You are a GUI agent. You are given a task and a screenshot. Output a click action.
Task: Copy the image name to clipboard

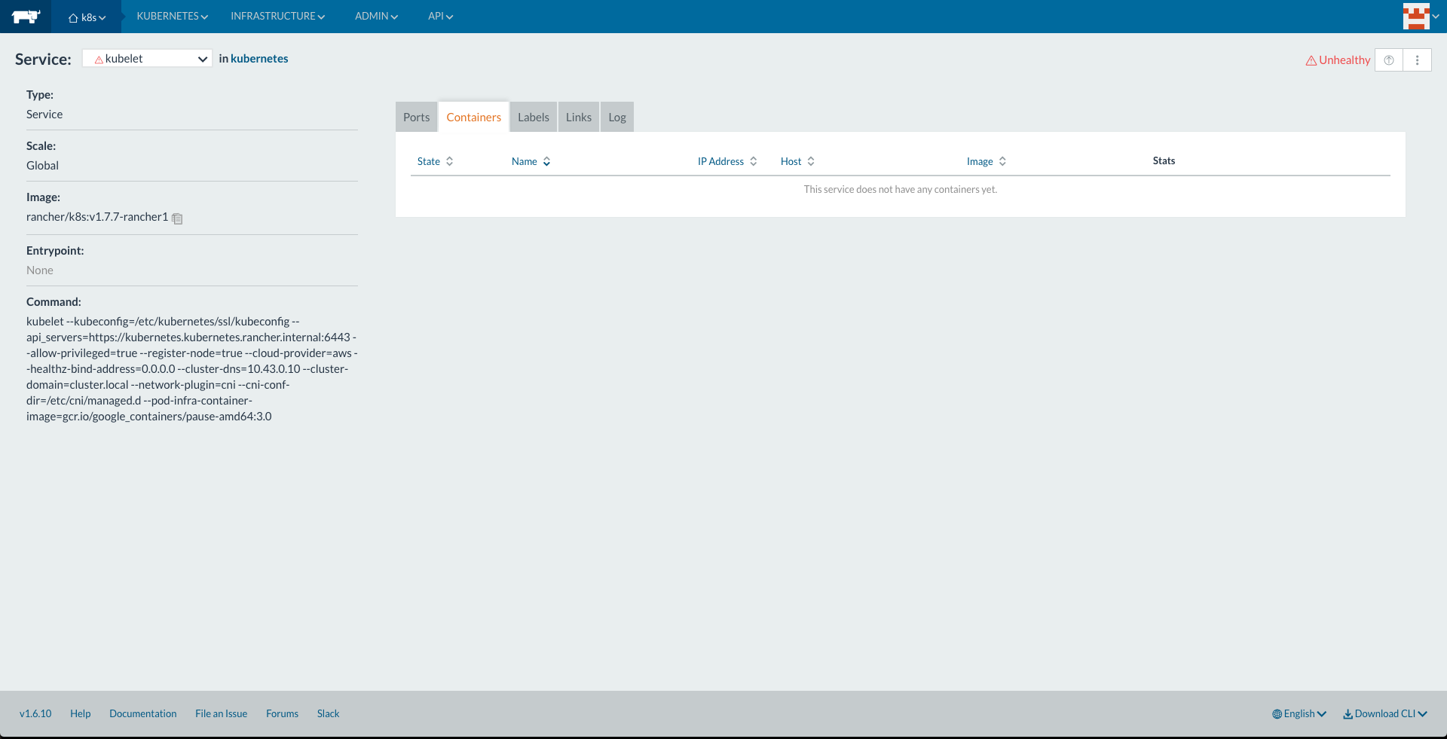click(x=178, y=218)
